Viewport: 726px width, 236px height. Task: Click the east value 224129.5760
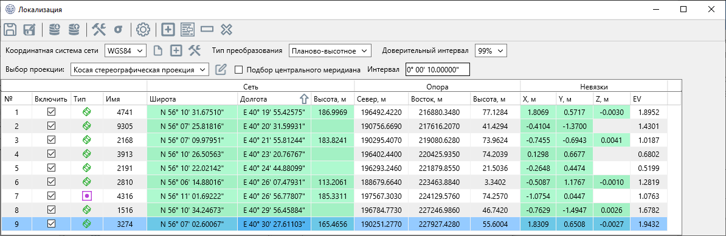439,196
